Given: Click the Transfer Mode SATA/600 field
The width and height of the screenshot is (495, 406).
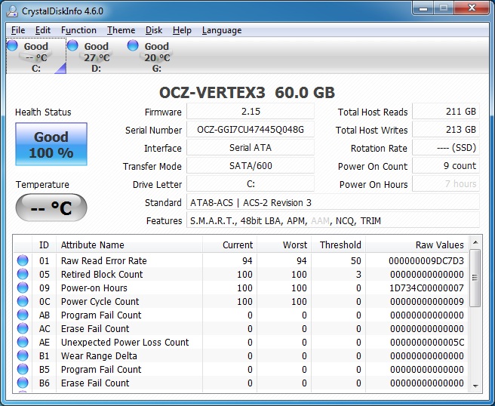Looking at the screenshot, I should coord(251,166).
